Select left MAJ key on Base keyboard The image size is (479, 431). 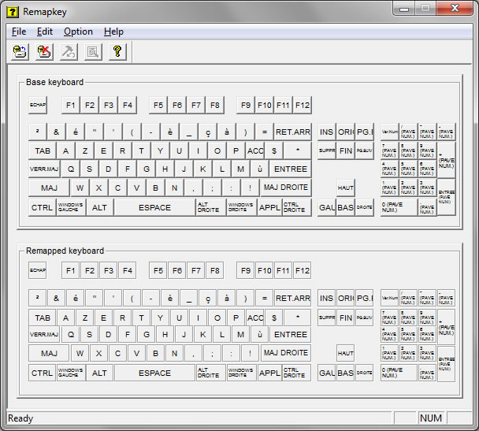[49, 188]
